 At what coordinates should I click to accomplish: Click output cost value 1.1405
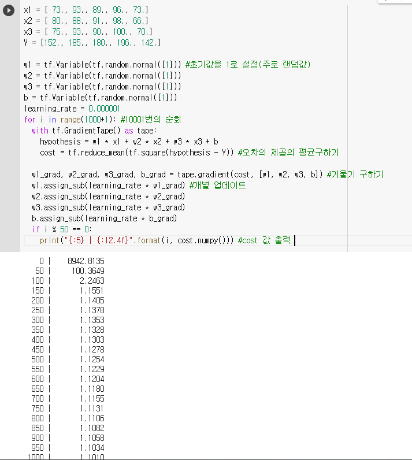coord(92,301)
